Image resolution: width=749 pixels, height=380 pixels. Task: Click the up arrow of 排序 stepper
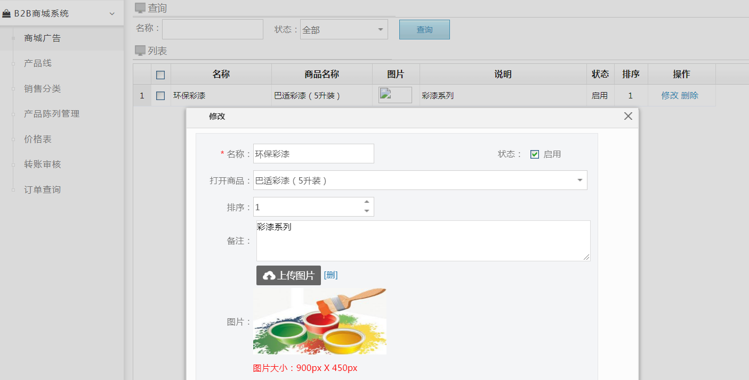coord(367,202)
